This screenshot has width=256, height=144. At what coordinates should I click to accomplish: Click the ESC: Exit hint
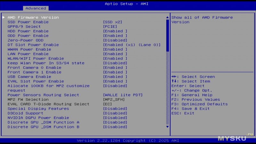click(x=183, y=113)
